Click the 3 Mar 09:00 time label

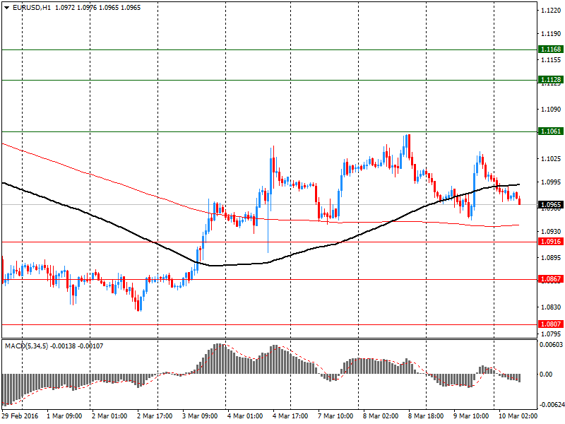pos(200,416)
